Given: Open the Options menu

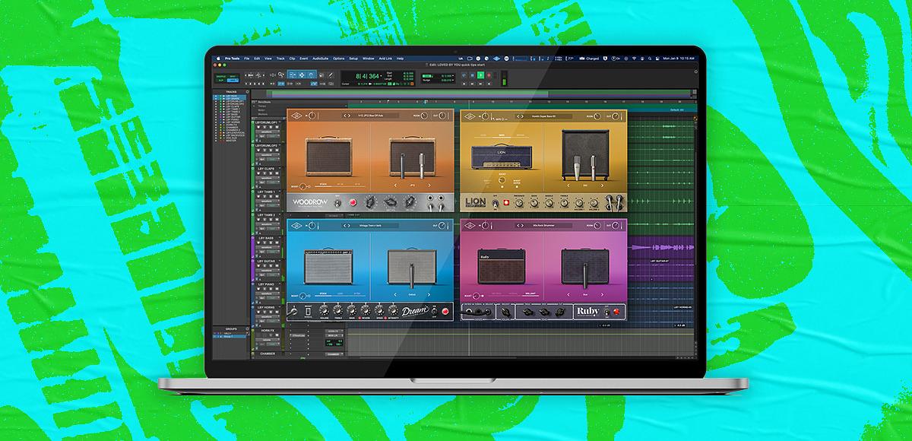Looking at the screenshot, I should (338, 59).
